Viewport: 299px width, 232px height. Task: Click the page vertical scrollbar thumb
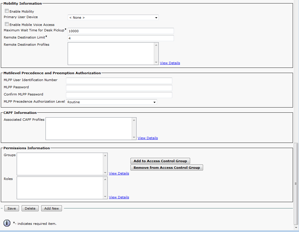tap(296, 183)
